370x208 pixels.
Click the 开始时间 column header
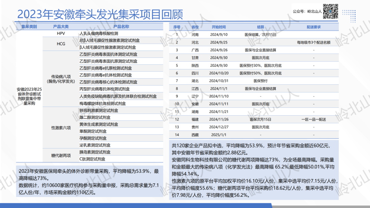(219, 27)
